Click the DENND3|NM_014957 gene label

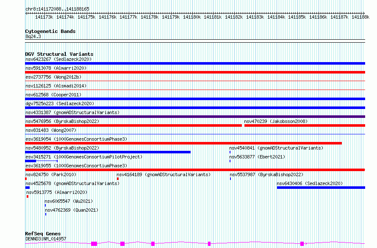pos(46,239)
